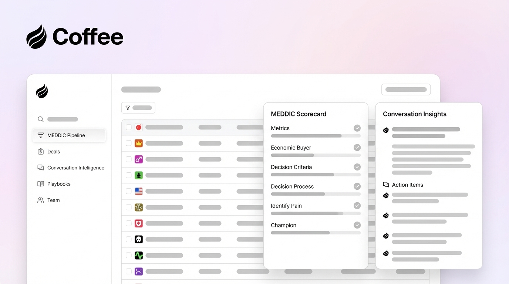Click the Economic Buyer progress bar
The image size is (509, 284).
[x=316, y=155]
